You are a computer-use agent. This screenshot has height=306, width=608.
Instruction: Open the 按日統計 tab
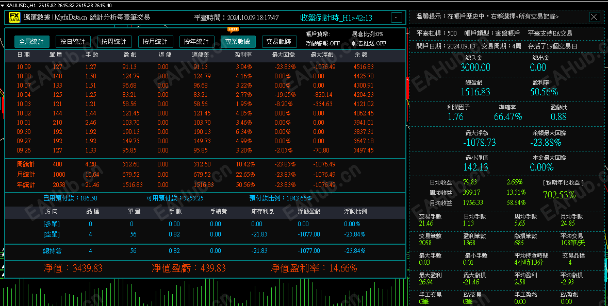(x=72, y=41)
